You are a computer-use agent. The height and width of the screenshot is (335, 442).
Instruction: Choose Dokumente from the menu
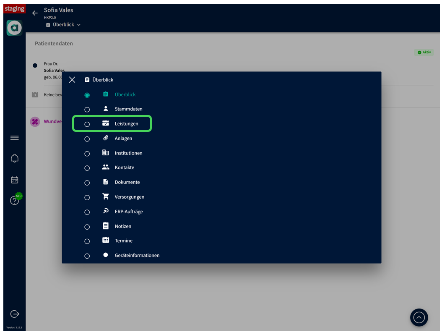tap(127, 182)
